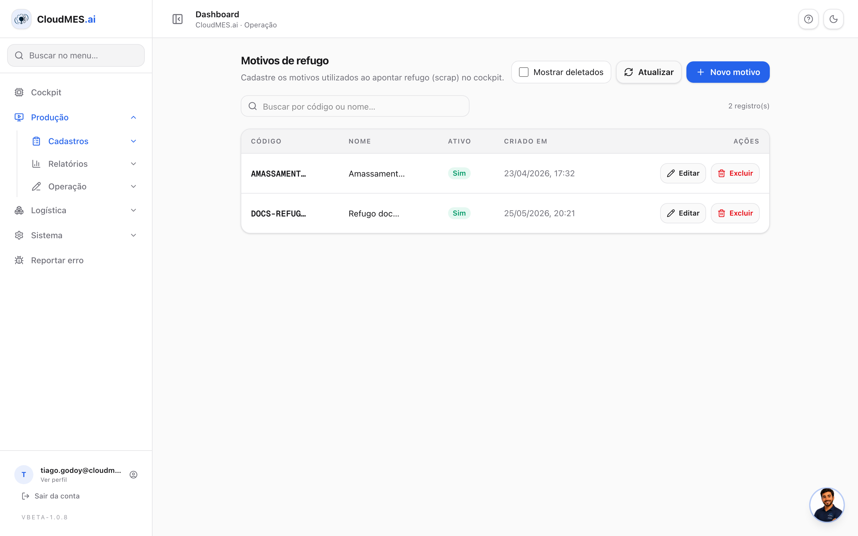
Task: Expand the Cadastros submenu chevron
Action: pos(133,141)
